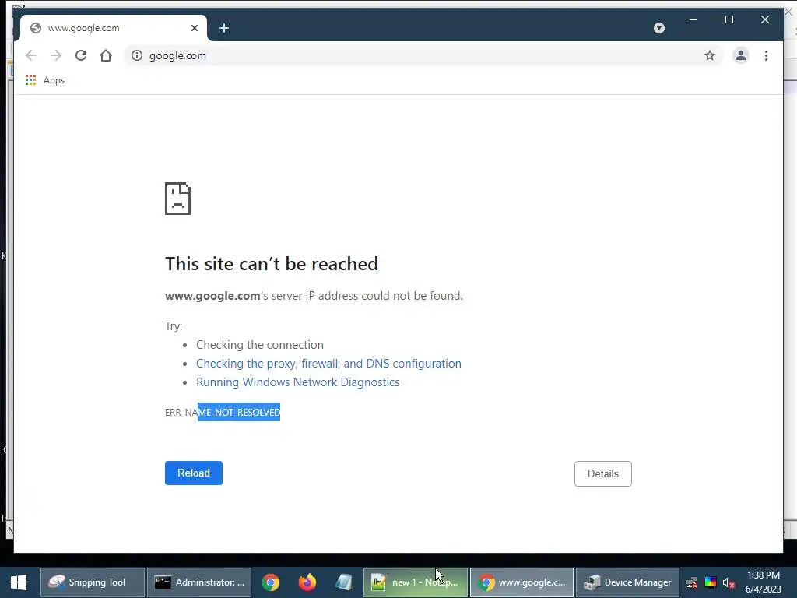Image resolution: width=797 pixels, height=598 pixels.
Task: Reload the page using toolbar refresh icon
Action: pyautogui.click(x=81, y=55)
